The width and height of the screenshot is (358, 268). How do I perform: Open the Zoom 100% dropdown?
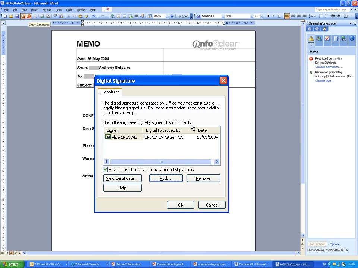coord(167,16)
